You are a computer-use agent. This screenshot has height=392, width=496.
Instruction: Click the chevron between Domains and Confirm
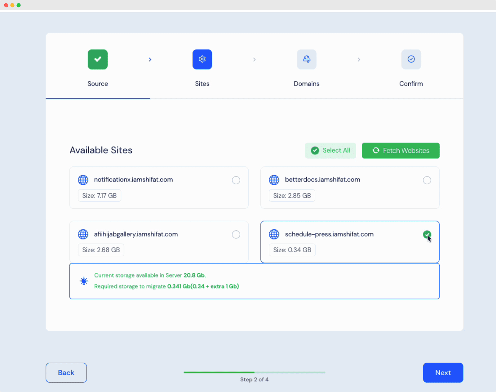359,59
